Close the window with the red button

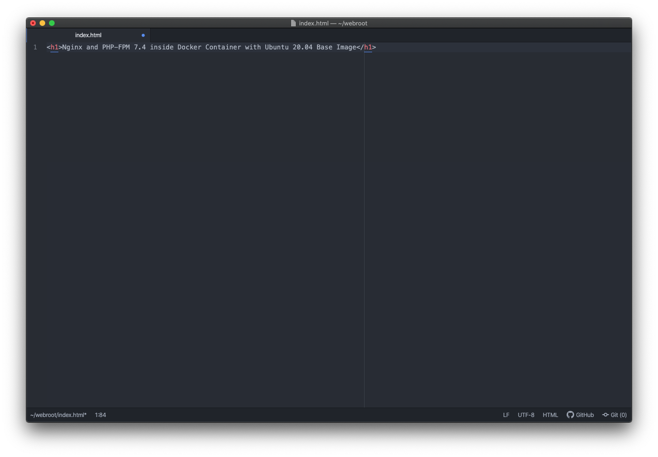click(x=33, y=23)
